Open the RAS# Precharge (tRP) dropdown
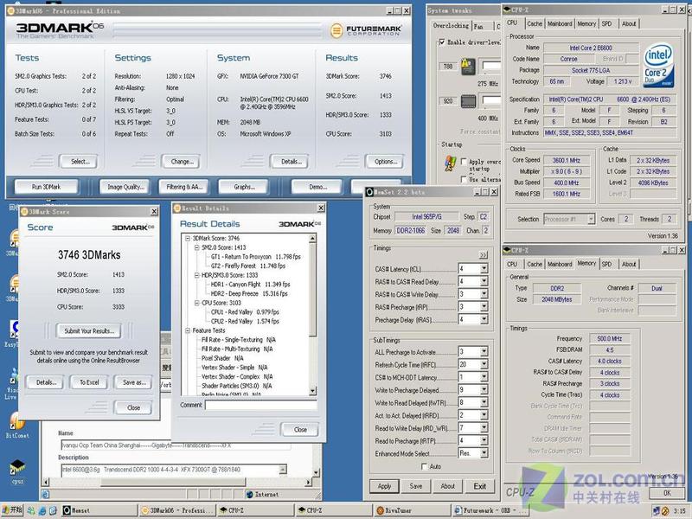692x519 pixels. (484, 307)
